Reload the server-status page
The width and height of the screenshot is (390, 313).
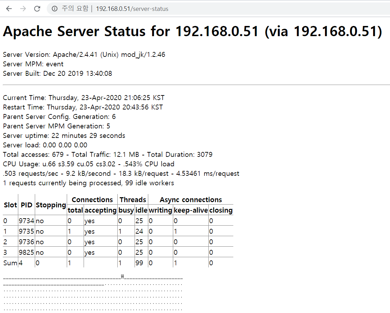37,9
